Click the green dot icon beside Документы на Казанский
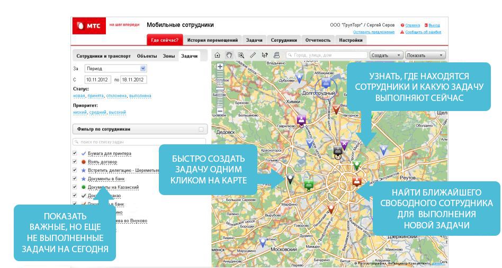Image resolution: width=502 pixels, height=268 pixels. point(84,187)
